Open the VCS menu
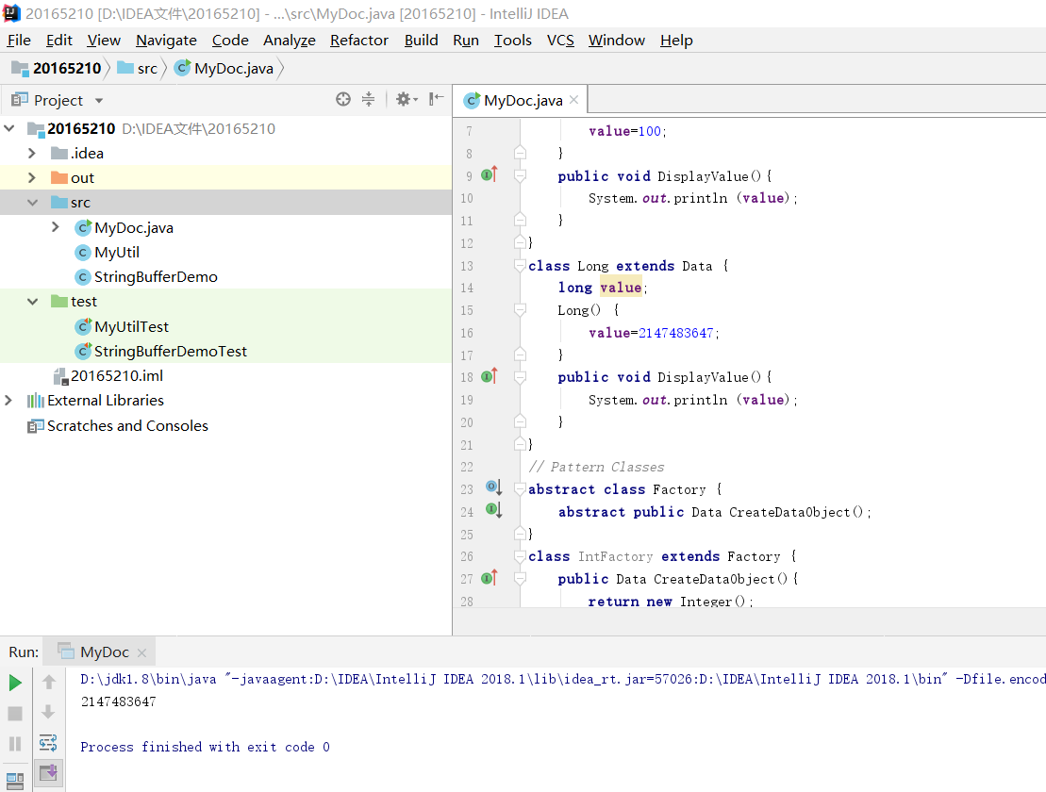This screenshot has width=1046, height=792. [x=560, y=40]
